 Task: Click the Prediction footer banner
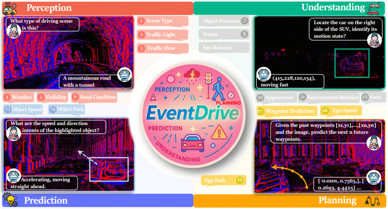98,200
